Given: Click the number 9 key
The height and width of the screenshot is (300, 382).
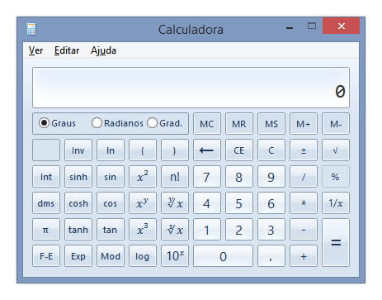Looking at the screenshot, I should [x=271, y=177].
